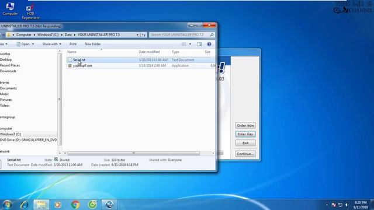
Task: Go to Data folder in the breadcrumb
Action: 68,35
